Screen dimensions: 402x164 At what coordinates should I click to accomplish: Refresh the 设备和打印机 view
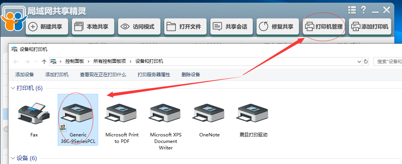point(366,62)
